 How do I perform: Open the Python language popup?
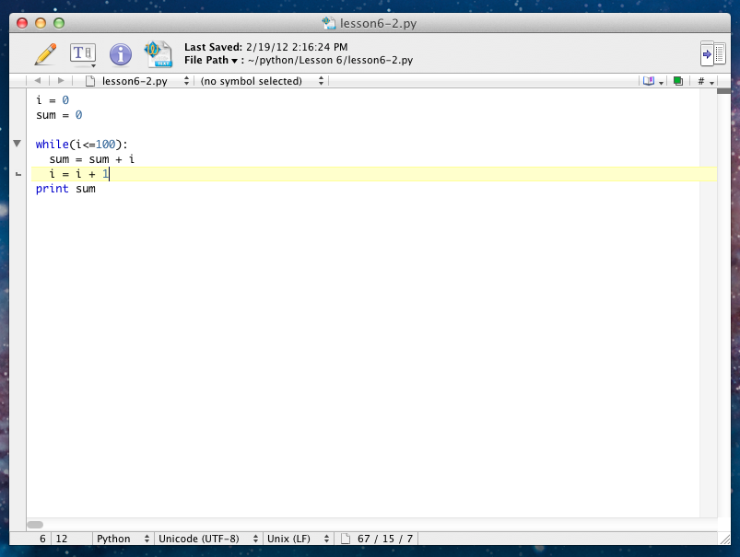[x=123, y=539]
